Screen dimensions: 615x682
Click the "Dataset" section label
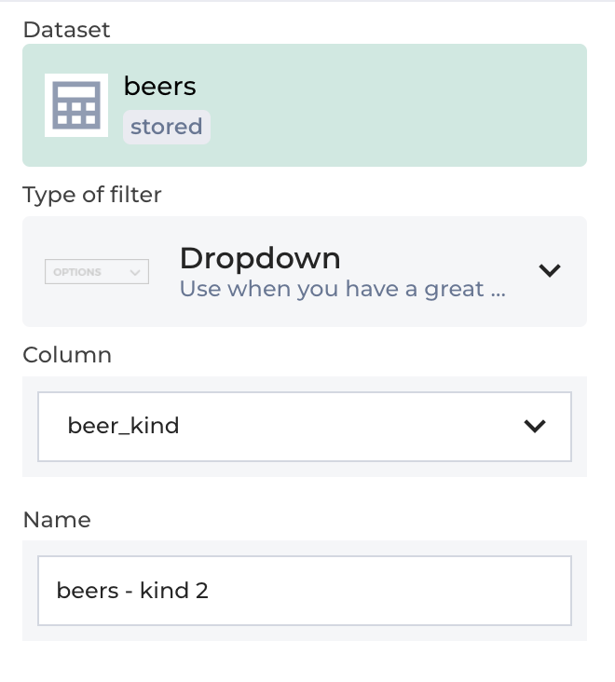66,30
